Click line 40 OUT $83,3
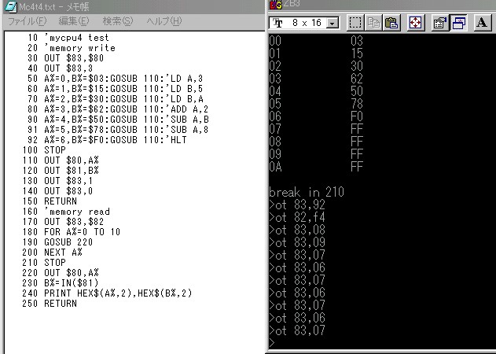This screenshot has height=354, width=496. [x=60, y=68]
